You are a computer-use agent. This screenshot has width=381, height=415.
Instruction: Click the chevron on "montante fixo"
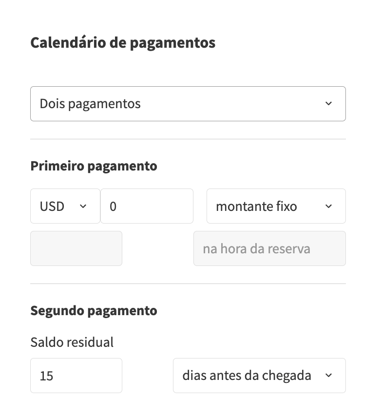[x=329, y=206]
